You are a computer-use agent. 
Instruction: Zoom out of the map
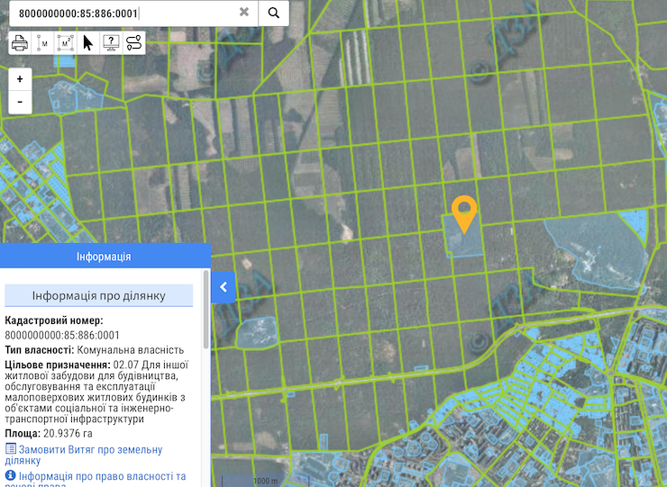tap(20, 103)
